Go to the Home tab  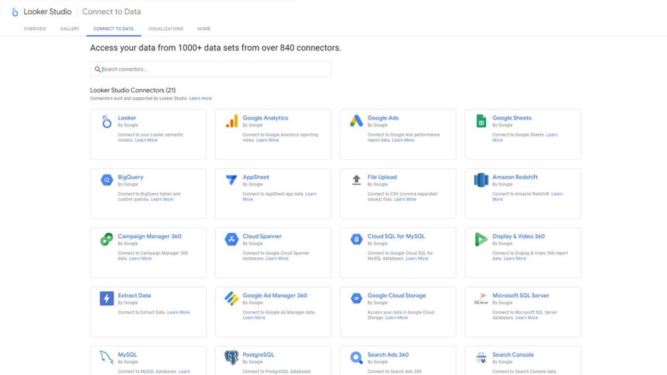[x=204, y=29]
